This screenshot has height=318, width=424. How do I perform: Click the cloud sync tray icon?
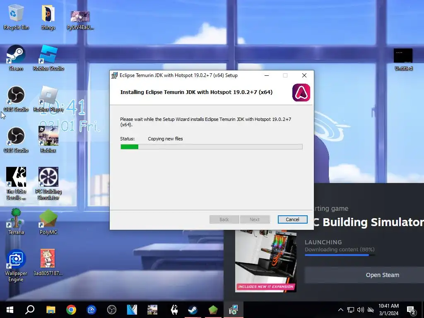click(x=371, y=310)
